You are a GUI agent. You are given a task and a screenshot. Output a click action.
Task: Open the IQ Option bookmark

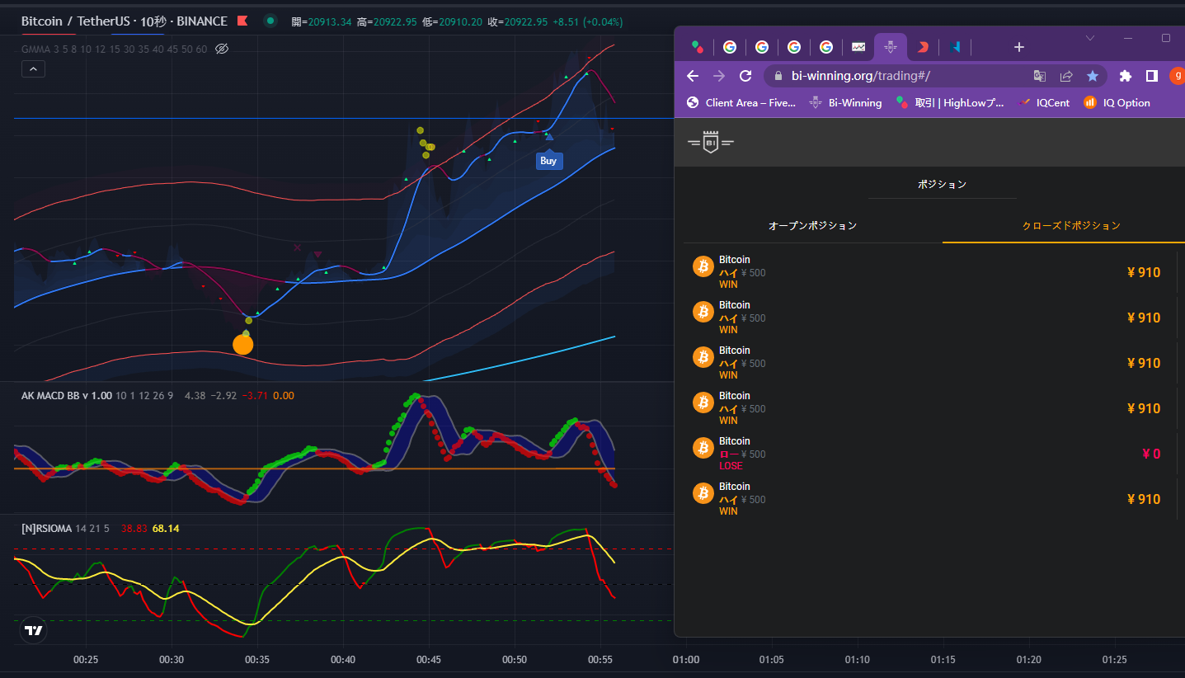point(1117,102)
